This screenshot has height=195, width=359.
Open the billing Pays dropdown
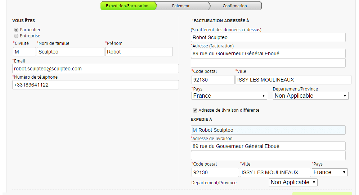[229, 96]
